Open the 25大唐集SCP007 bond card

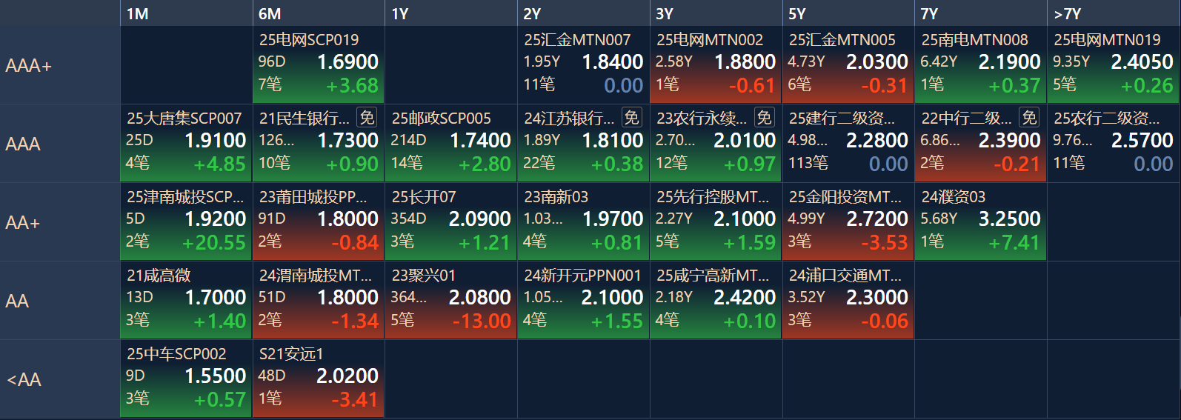[186, 143]
